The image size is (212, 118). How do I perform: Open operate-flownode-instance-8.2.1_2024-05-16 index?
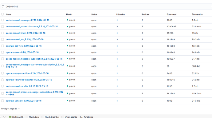tap(29, 80)
